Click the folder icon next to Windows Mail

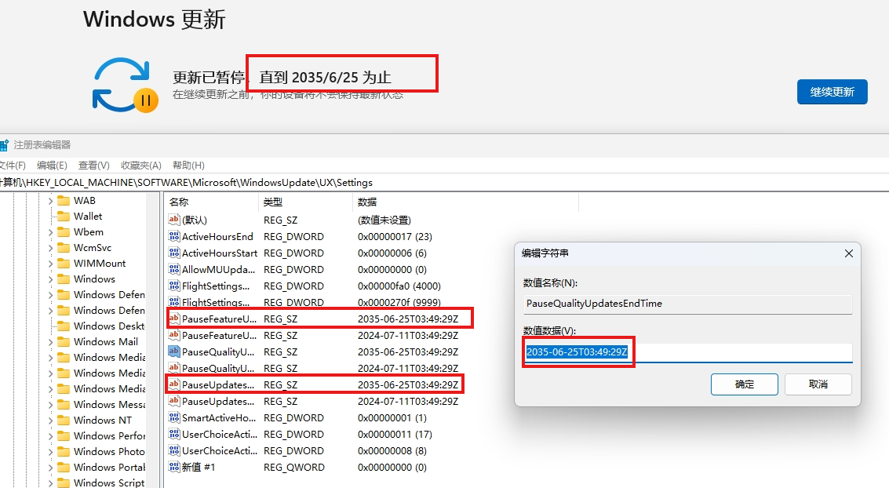(x=63, y=342)
